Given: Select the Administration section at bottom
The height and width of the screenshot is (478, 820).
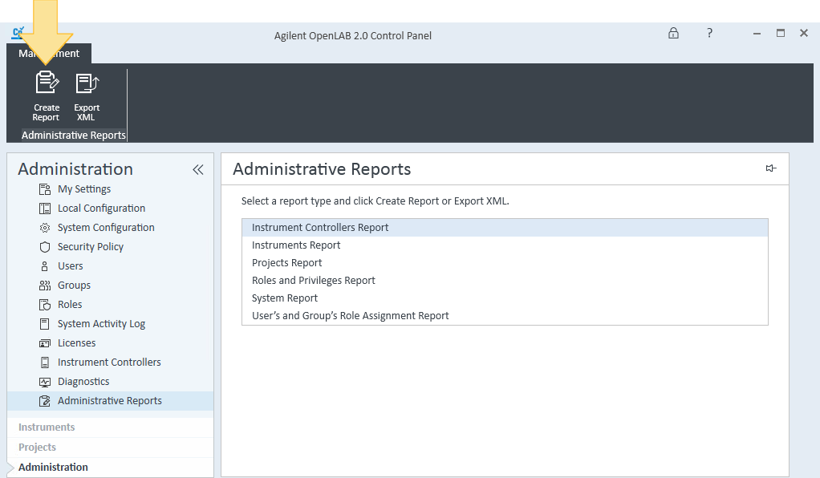Looking at the screenshot, I should pyautogui.click(x=53, y=467).
